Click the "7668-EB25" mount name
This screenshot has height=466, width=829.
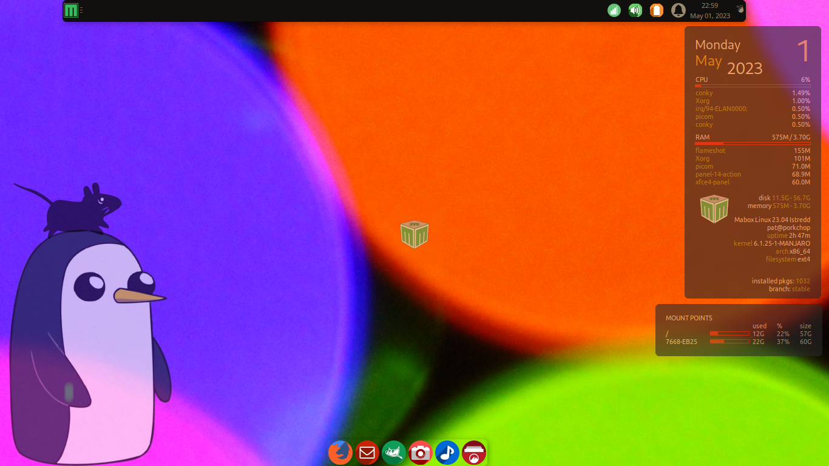(682, 342)
